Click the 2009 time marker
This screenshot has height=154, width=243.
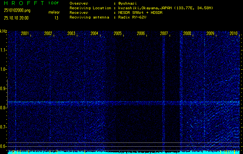[210, 33]
